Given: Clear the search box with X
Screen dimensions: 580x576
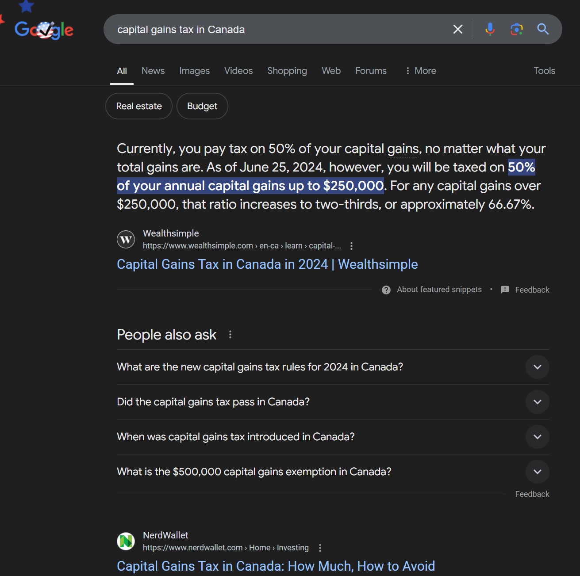Looking at the screenshot, I should pyautogui.click(x=458, y=30).
